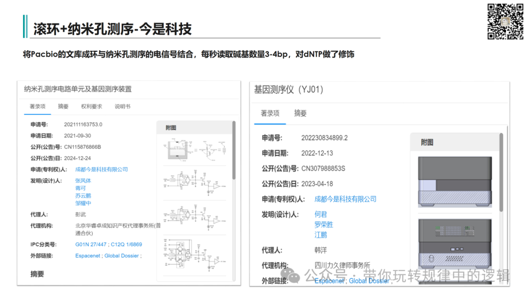This screenshot has height=297, width=527.
Task: Switch to 摘要 tab in left patent card
Action: [63, 106]
